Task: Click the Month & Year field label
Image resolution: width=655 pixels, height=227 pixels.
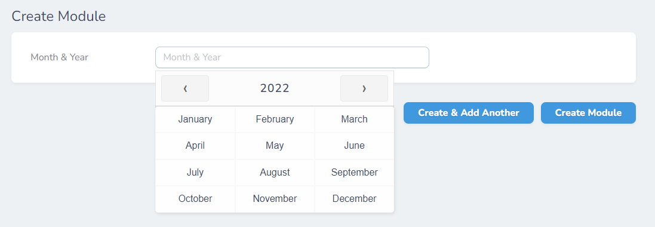Action: 59,57
